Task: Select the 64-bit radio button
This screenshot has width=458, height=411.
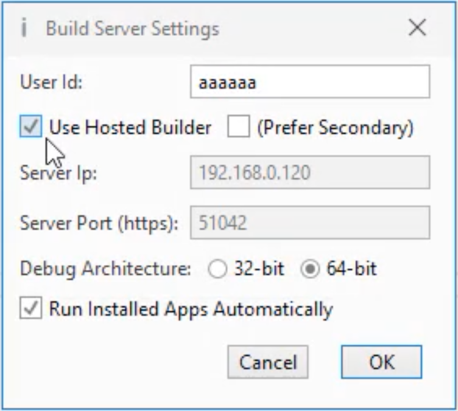Action: click(310, 269)
